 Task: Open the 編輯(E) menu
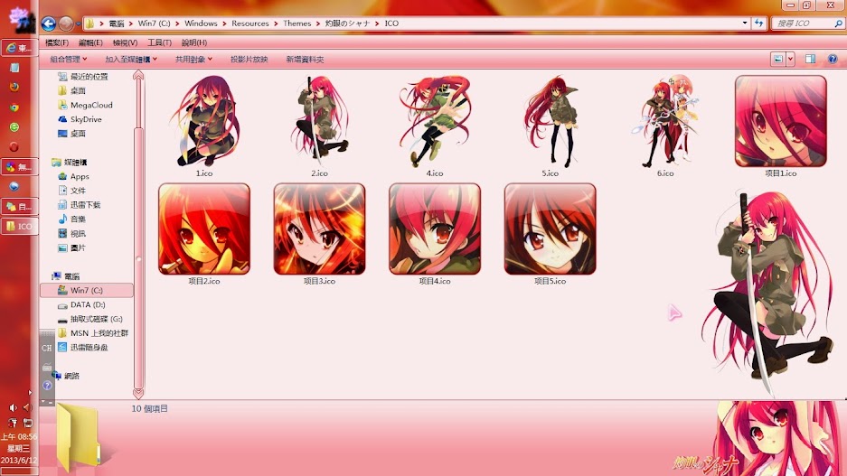[x=90, y=42]
